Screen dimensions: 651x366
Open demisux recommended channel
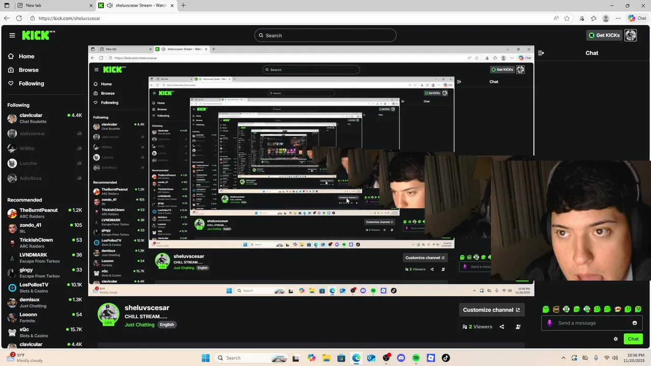coord(45,302)
